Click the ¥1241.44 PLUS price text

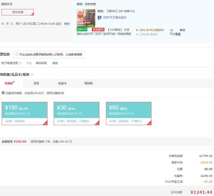150,30
